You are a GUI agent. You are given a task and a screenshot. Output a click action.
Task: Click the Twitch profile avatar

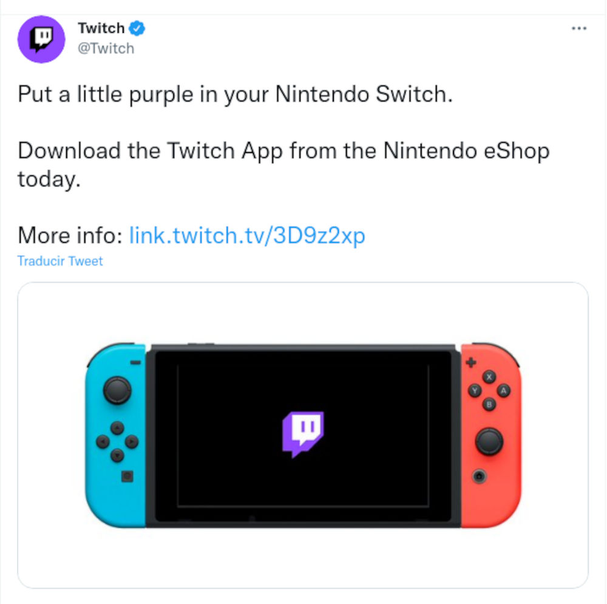coord(41,39)
